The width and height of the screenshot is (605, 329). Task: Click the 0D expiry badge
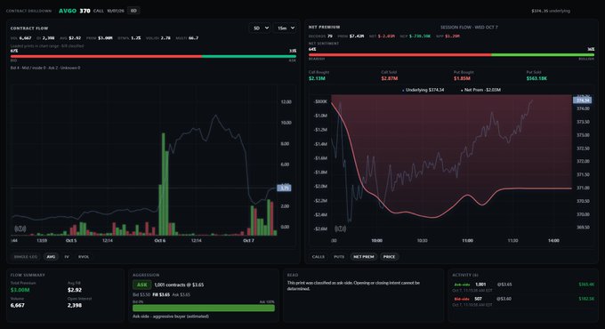pyautogui.click(x=133, y=11)
